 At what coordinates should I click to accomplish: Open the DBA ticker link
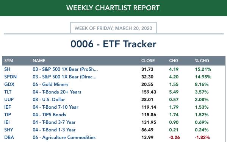(x=9, y=137)
